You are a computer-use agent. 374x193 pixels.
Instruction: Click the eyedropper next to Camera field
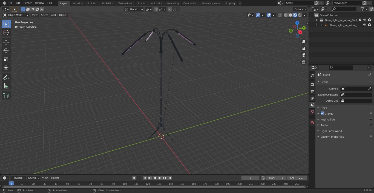[369, 89]
